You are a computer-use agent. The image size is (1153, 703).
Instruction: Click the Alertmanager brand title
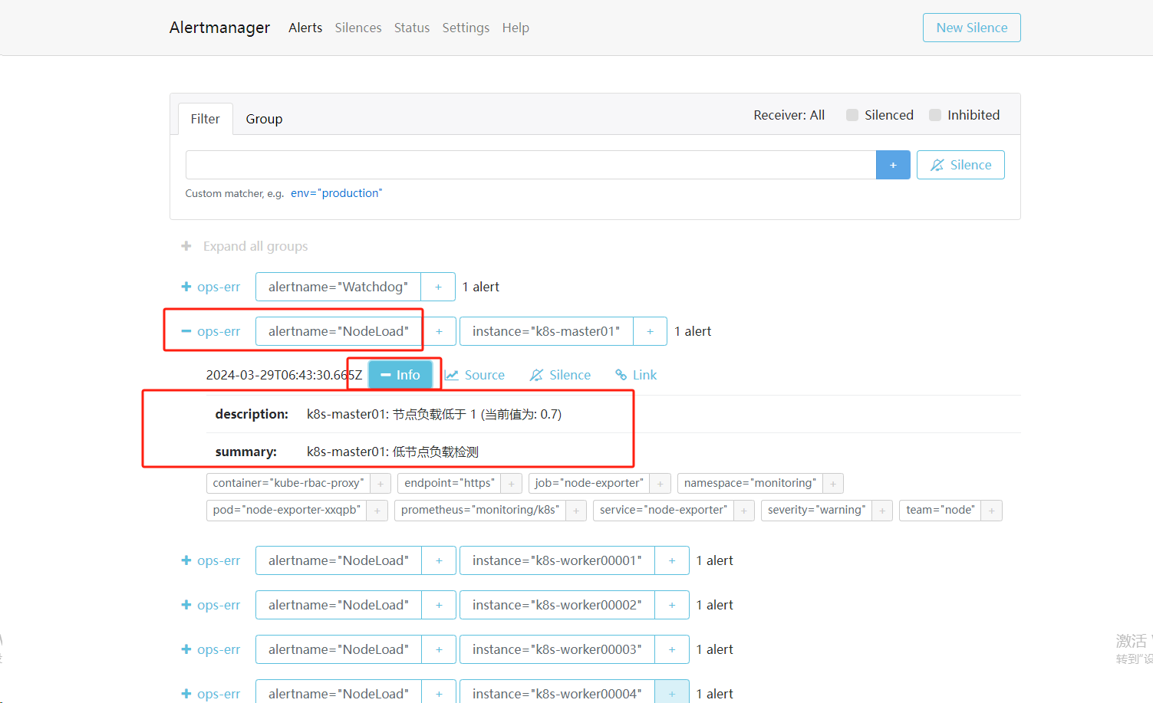[219, 28]
